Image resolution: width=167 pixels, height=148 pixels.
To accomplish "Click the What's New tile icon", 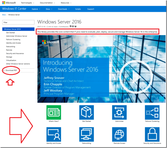I will click(53, 112).
